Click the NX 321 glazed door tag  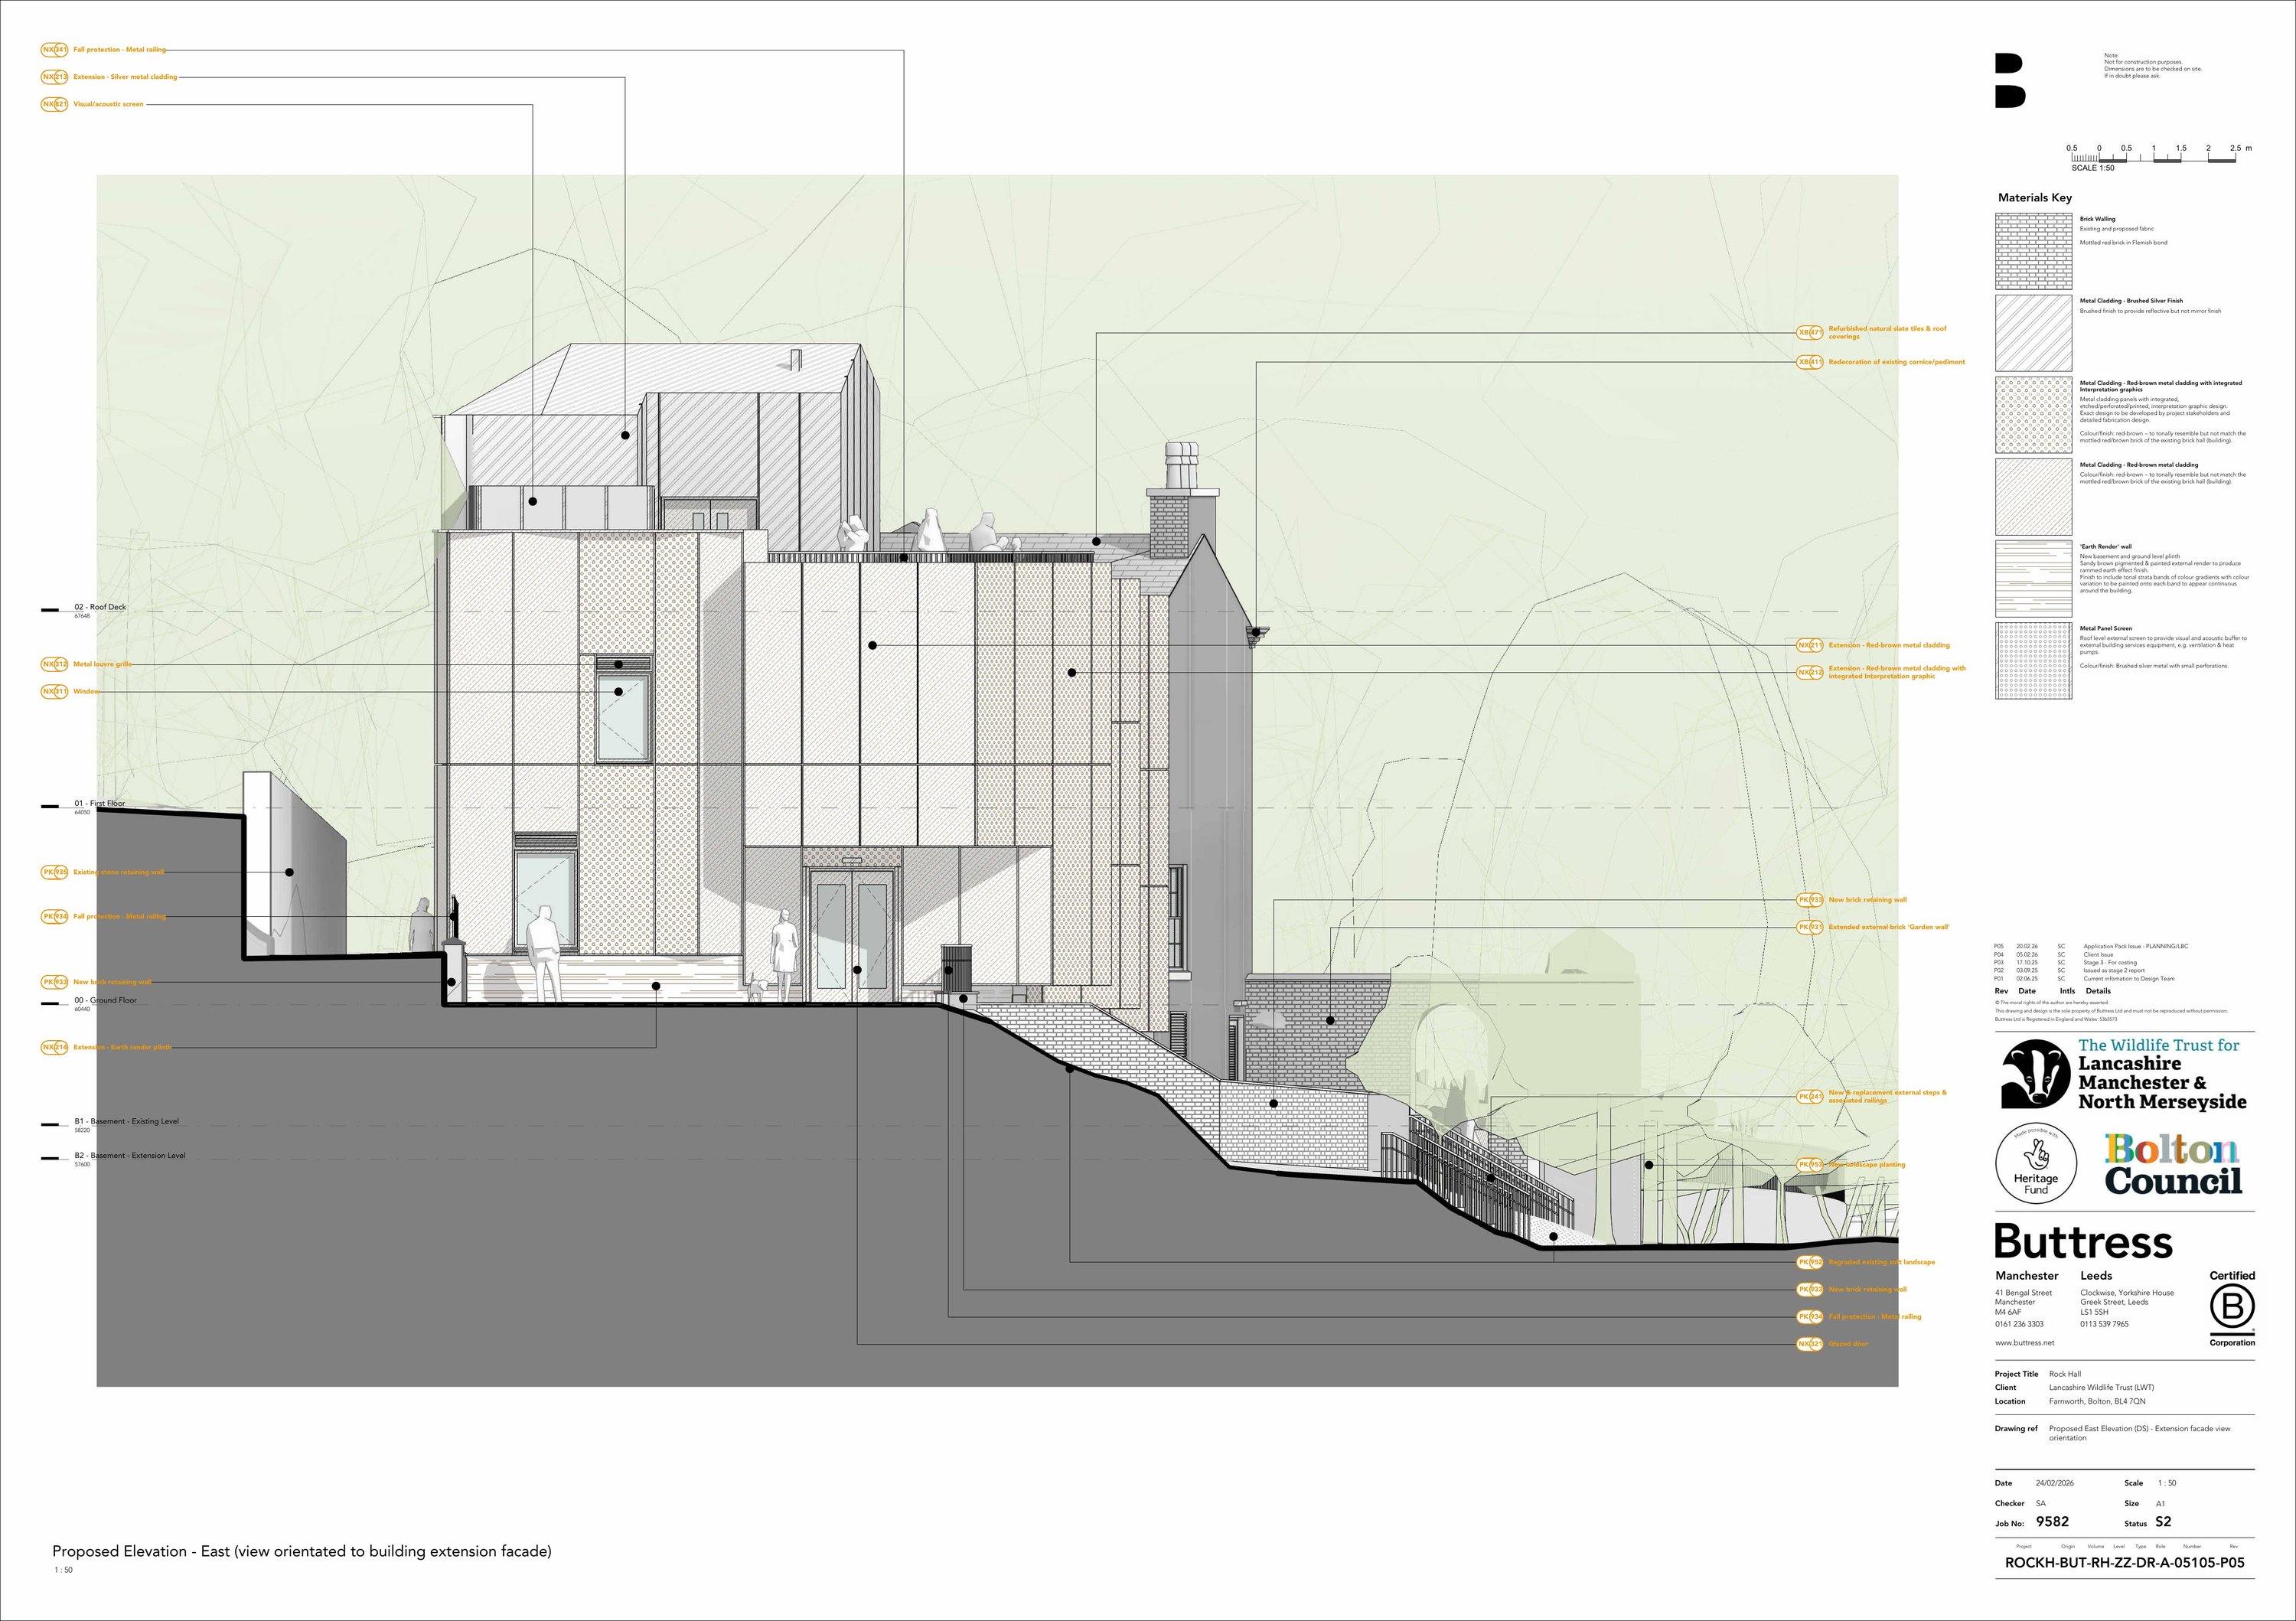(x=1809, y=1344)
